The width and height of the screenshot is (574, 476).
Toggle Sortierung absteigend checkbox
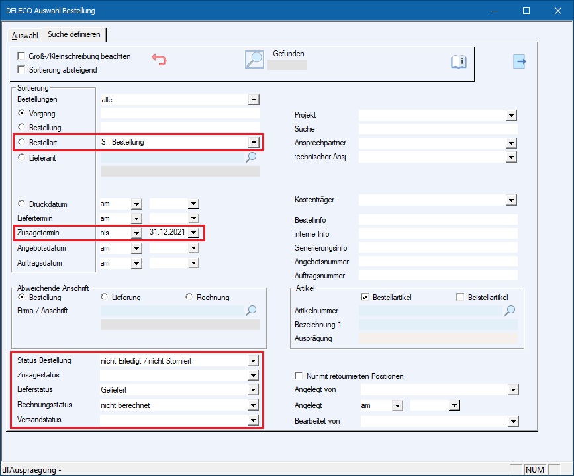[22, 69]
